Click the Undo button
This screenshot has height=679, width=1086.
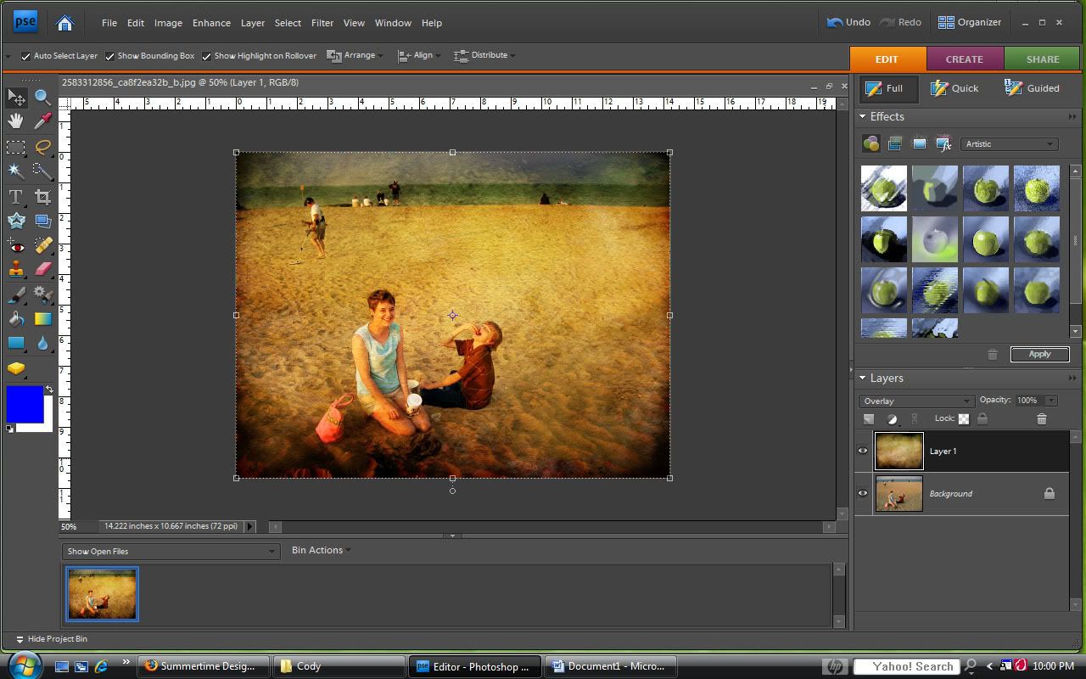pyautogui.click(x=848, y=22)
